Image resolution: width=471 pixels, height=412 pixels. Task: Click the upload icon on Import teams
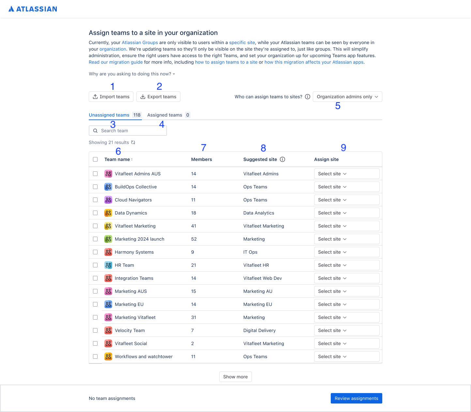click(95, 97)
